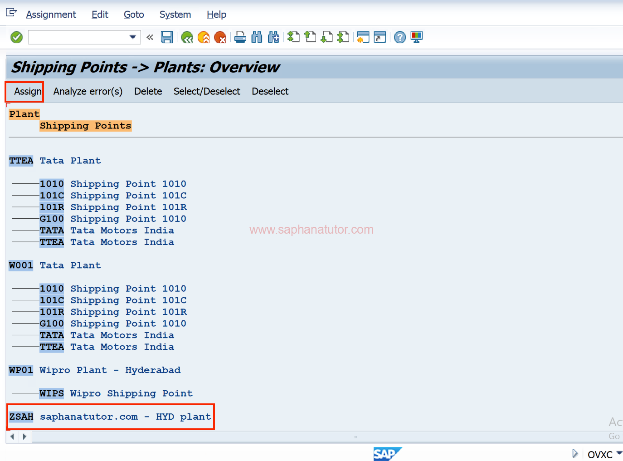
Task: Click the First Page icon
Action: (x=293, y=37)
